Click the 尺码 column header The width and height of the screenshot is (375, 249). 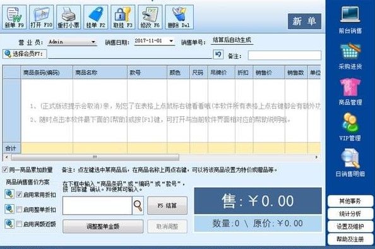pos(199,73)
